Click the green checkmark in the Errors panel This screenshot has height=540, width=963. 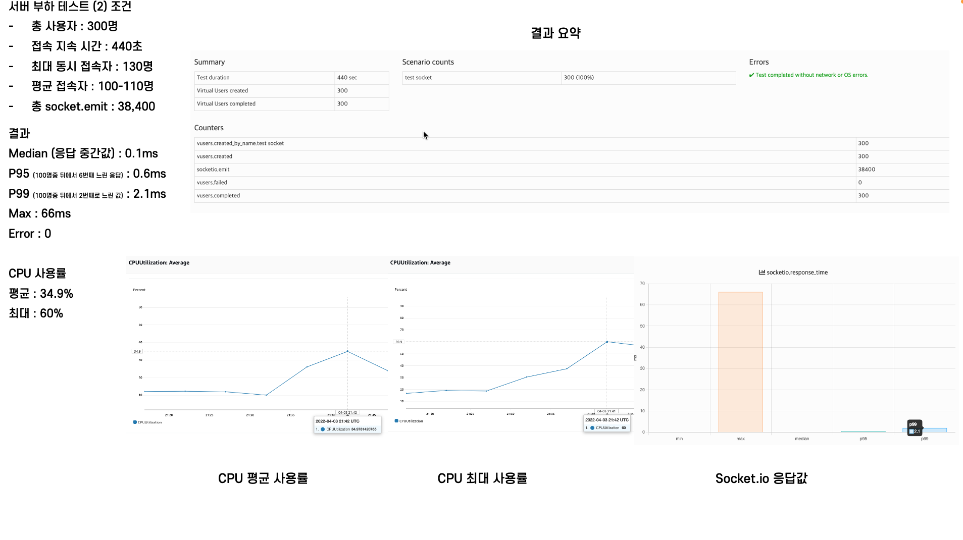752,75
